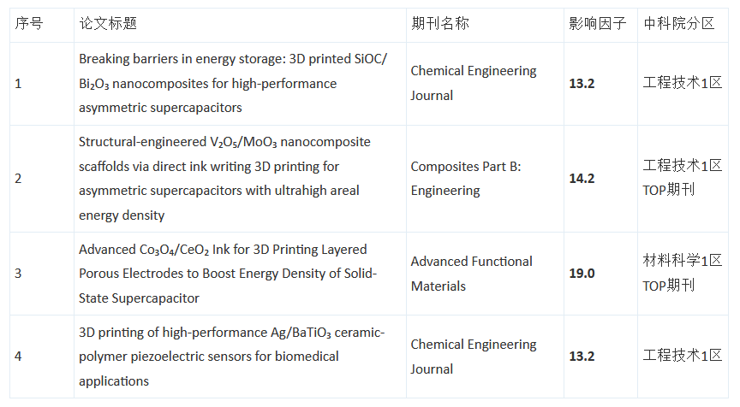740x407 pixels.
Task: Select the 影响因子 header cell
Action: point(597,23)
